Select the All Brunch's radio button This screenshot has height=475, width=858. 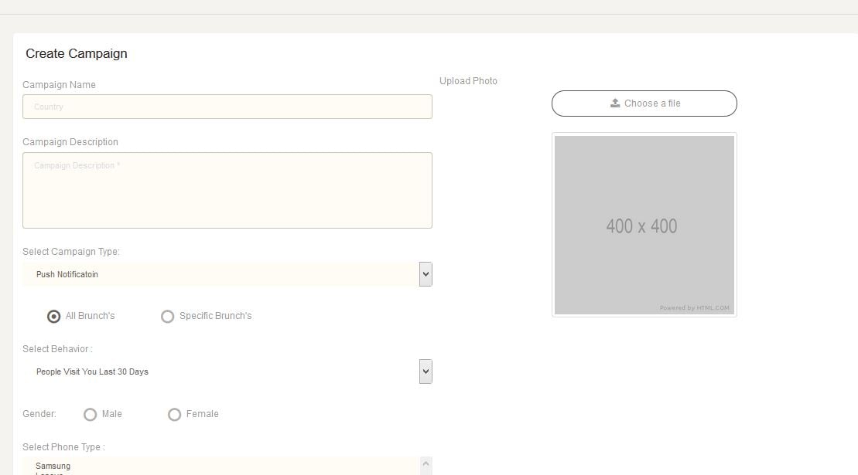click(53, 317)
